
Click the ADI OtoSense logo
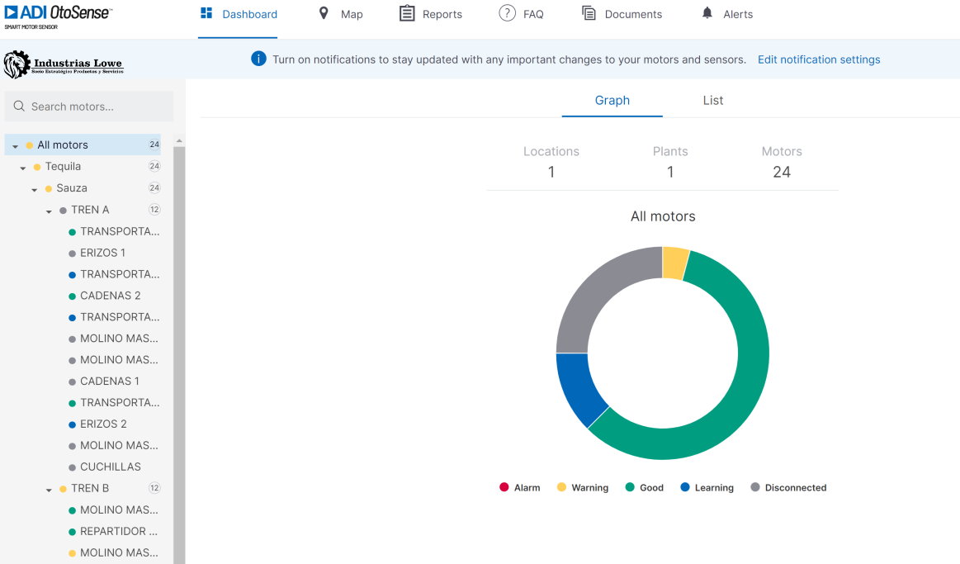(x=59, y=15)
